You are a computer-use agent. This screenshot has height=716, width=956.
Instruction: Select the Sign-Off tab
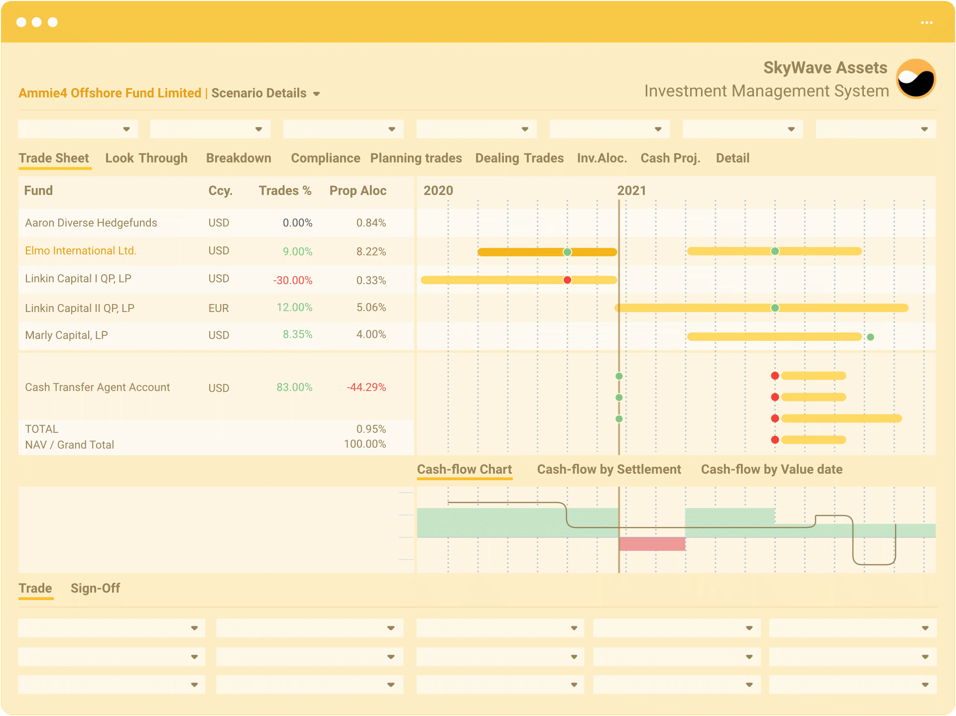(95, 588)
